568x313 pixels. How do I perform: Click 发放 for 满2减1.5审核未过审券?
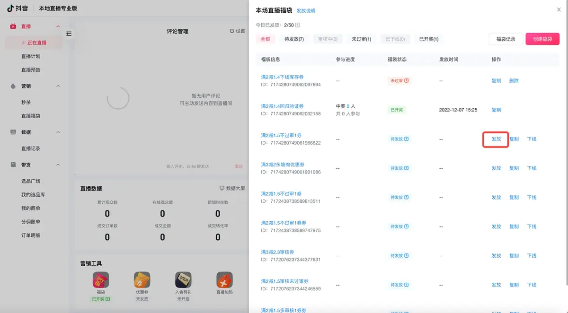coord(496,285)
